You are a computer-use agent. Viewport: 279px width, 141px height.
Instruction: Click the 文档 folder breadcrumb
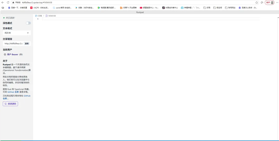[x=38, y=16]
